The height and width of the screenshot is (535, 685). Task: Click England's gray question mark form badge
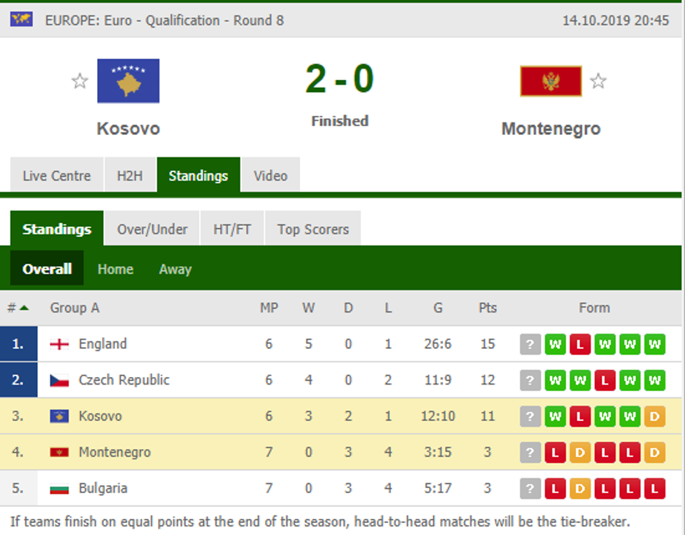coord(531,344)
